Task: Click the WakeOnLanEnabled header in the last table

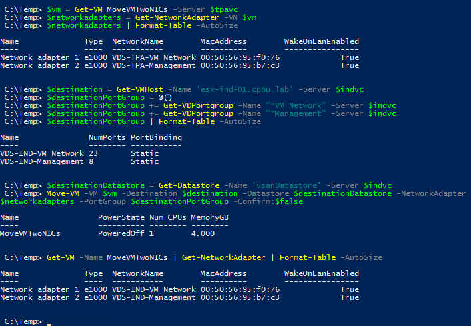Action: pos(321,273)
